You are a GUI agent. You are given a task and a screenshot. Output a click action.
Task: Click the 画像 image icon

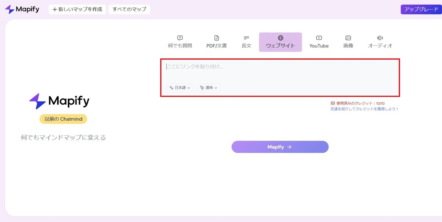tap(348, 38)
